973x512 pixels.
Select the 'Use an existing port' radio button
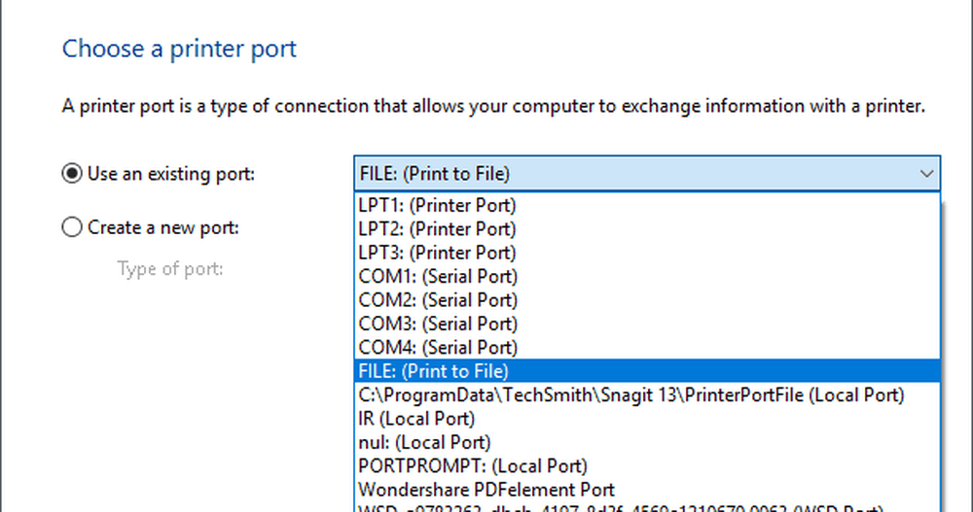71,174
